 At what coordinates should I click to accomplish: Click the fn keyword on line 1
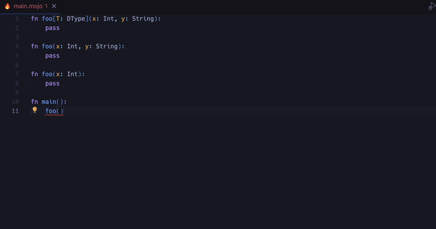point(35,19)
